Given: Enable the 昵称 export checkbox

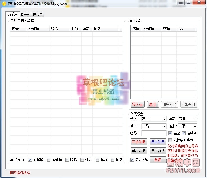Looking at the screenshot, I should (67, 160).
